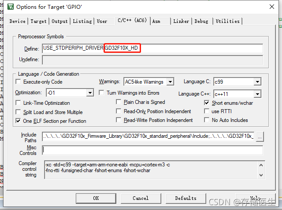Click the Cancel button
The height and width of the screenshot is (210, 282).
click(x=141, y=198)
